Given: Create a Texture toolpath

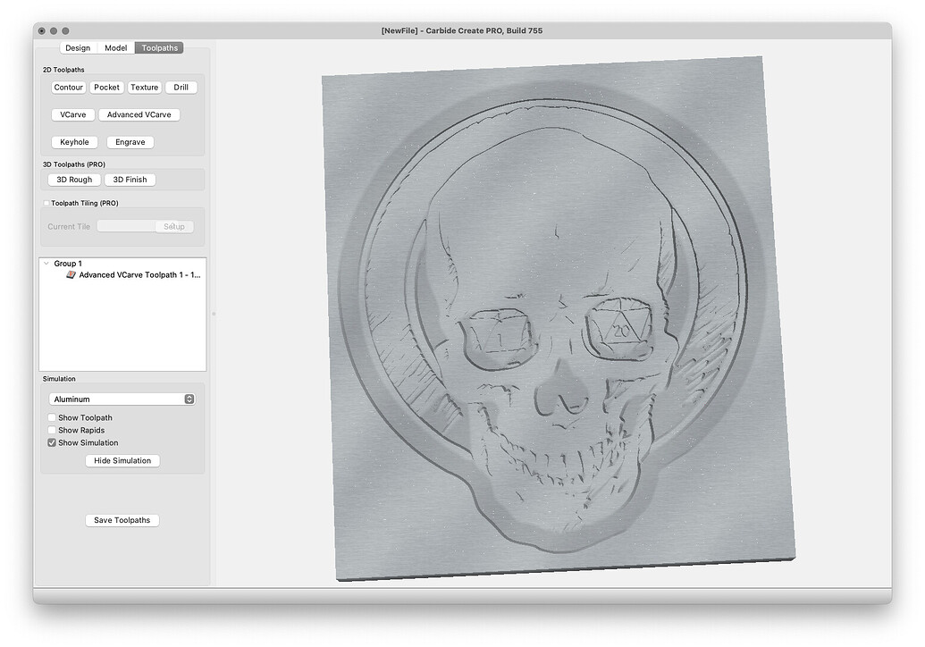Looking at the screenshot, I should (x=145, y=88).
